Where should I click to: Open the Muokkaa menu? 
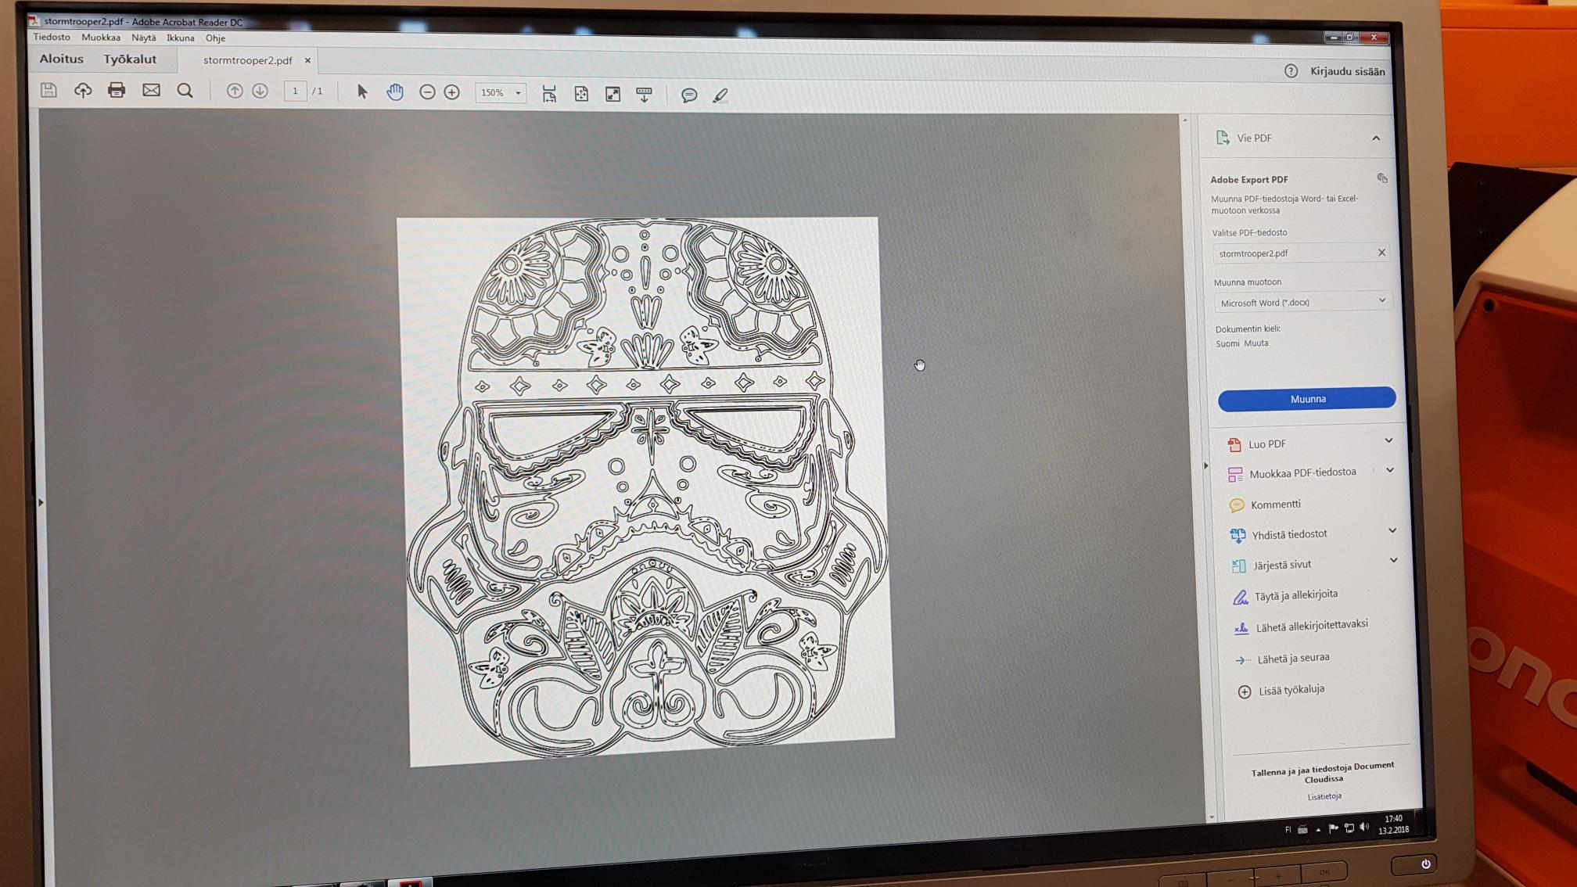point(101,38)
